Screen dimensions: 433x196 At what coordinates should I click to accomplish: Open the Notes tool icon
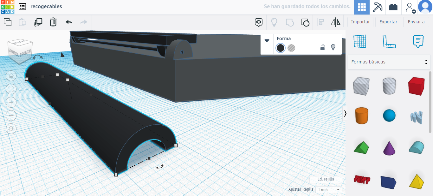tap(418, 41)
